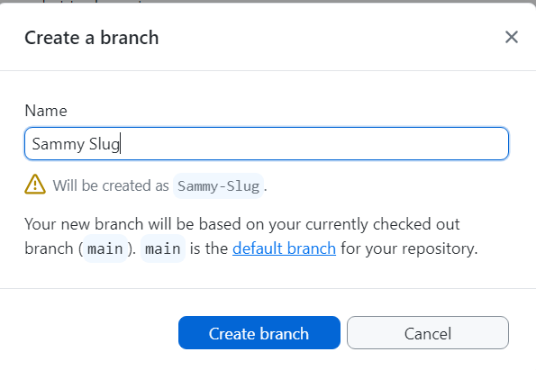Click empty area of Name field's right side

[x=341, y=143]
